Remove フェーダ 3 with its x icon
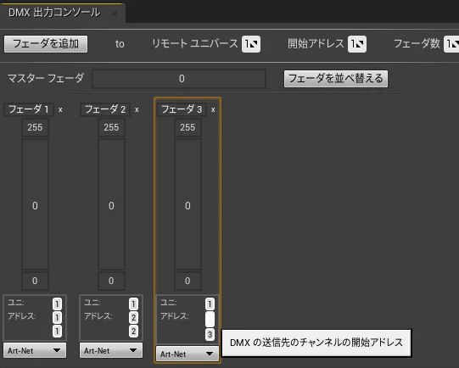459x368 pixels. pos(213,109)
